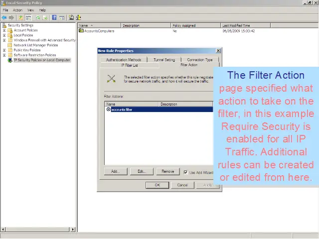Click the Forward arrow toolbar icon
Screen dimensions: 319x239
[11, 17]
